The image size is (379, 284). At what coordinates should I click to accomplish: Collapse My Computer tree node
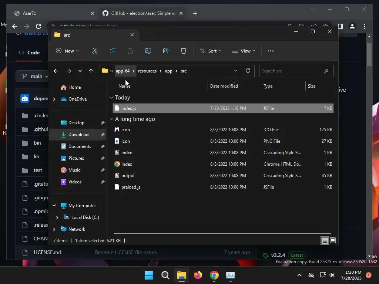[54, 206]
